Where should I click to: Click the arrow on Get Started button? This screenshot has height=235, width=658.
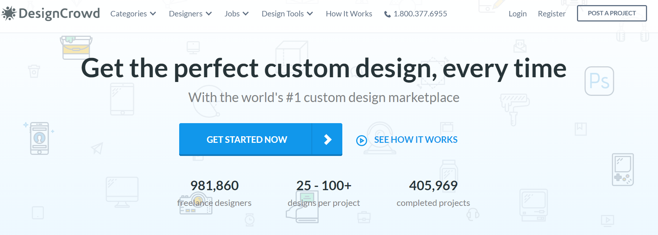point(327,140)
